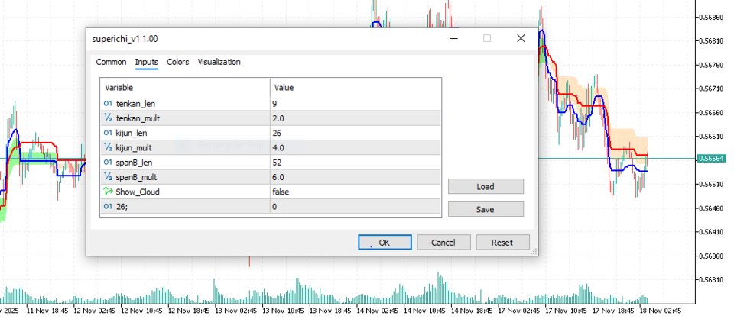Click the Value column header

(356, 87)
